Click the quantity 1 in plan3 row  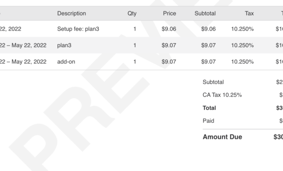[x=135, y=45]
